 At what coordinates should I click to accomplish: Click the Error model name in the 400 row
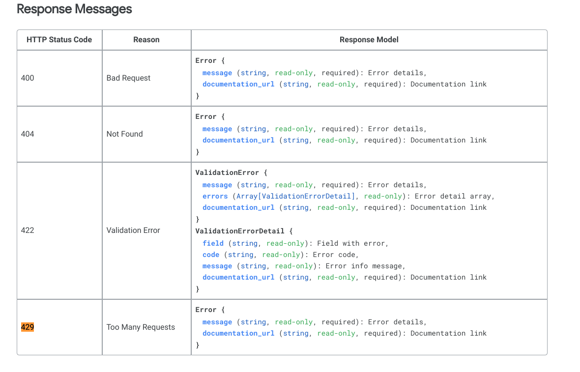coord(205,61)
